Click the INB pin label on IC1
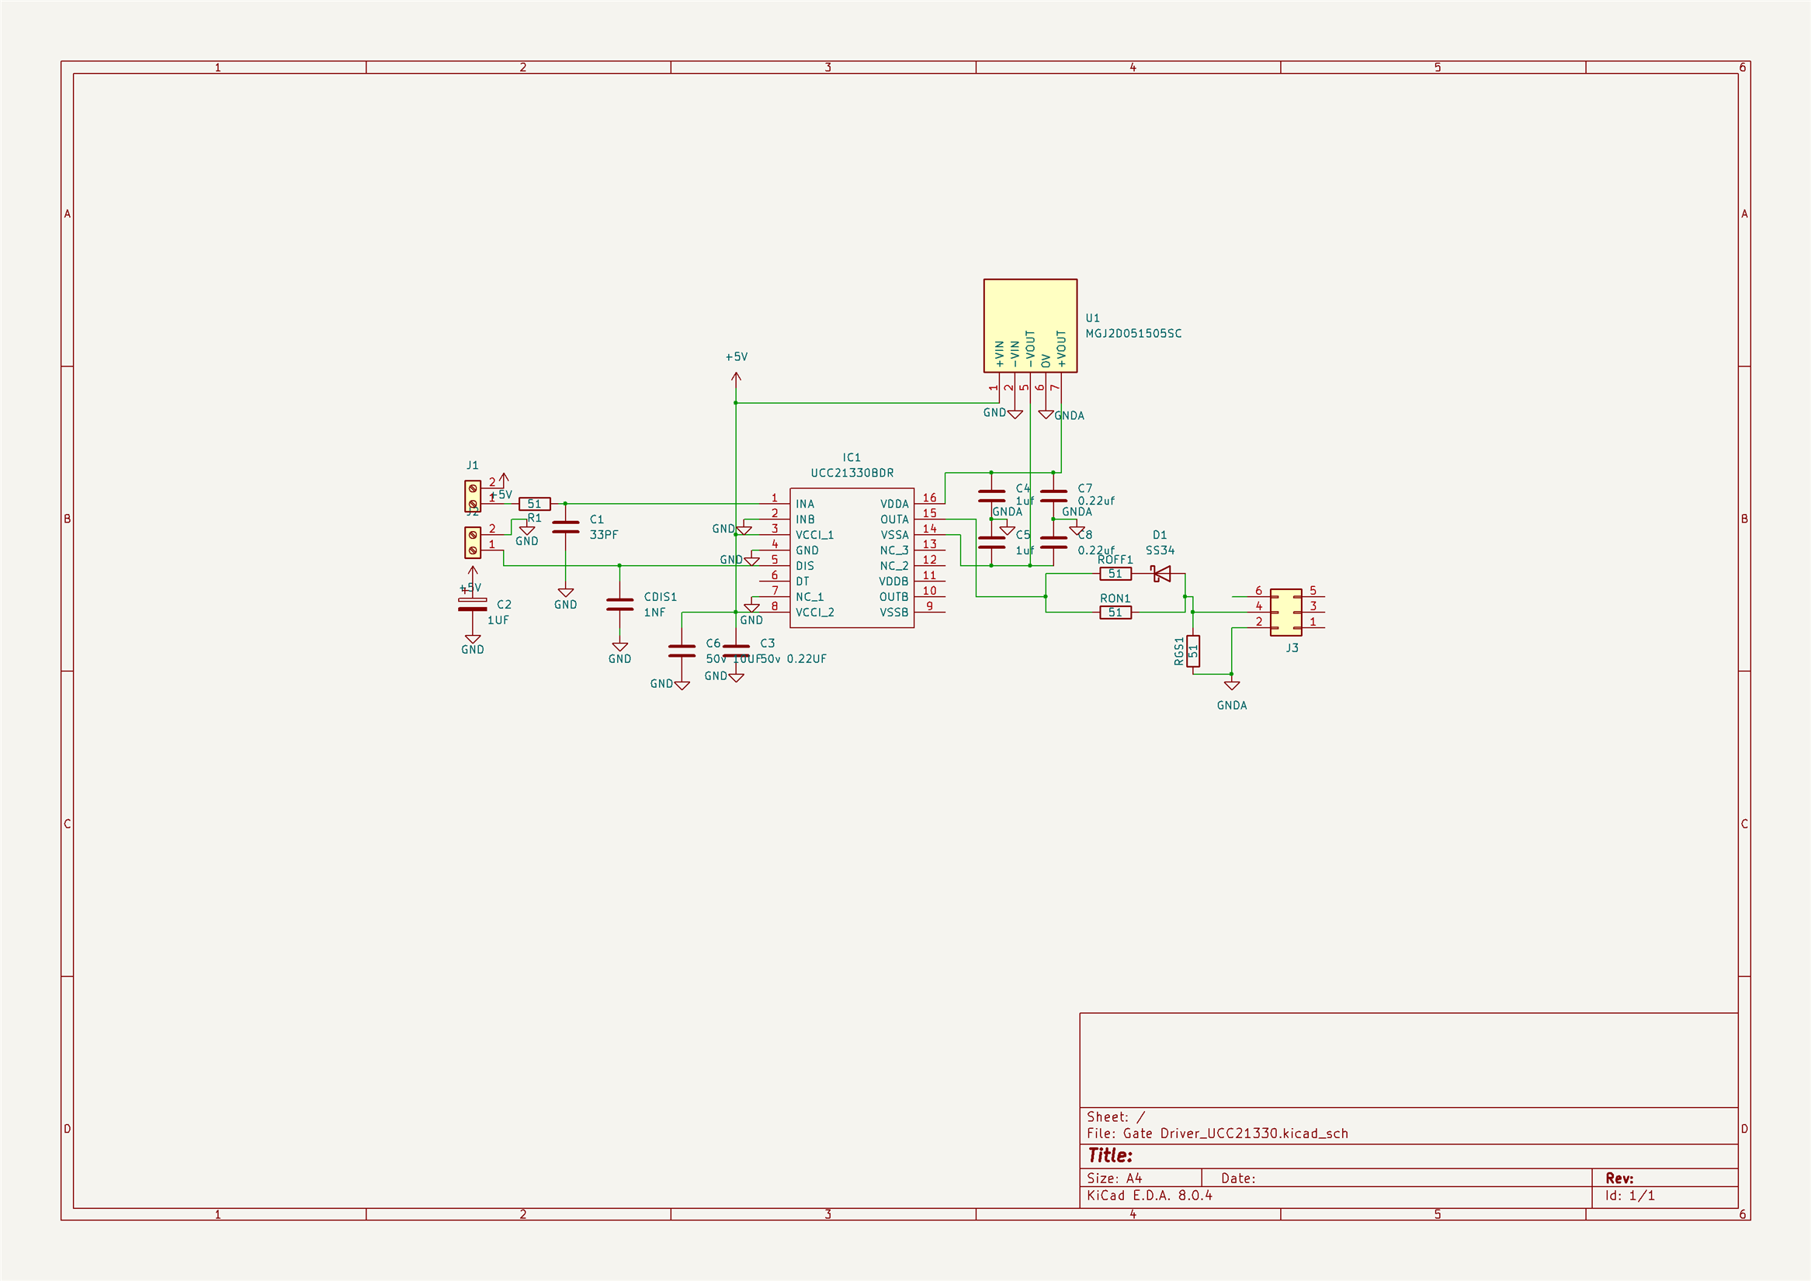The height and width of the screenshot is (1281, 1811). [804, 519]
